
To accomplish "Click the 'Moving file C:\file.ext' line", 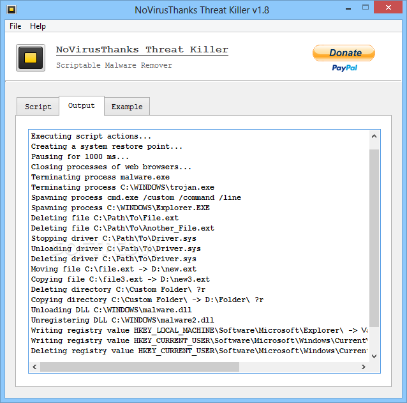I will [x=114, y=269].
